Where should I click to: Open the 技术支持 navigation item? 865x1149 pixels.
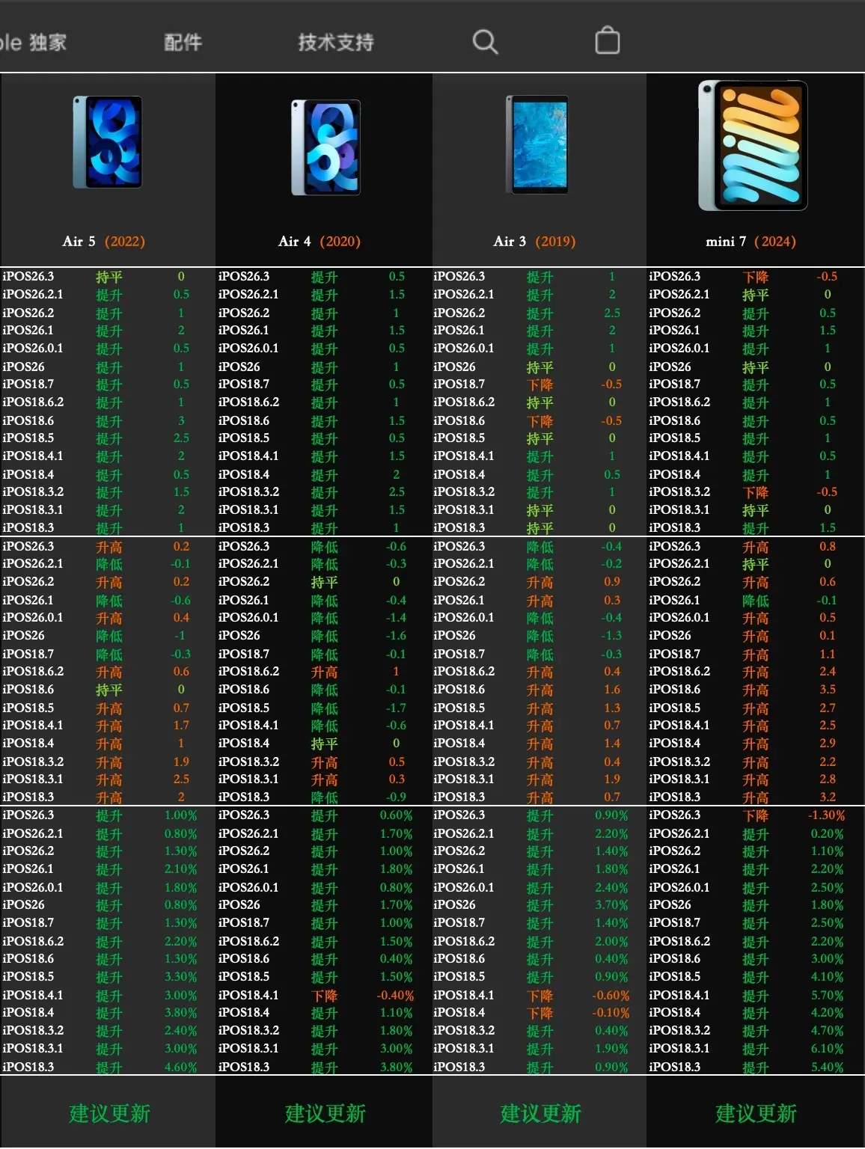pos(336,43)
